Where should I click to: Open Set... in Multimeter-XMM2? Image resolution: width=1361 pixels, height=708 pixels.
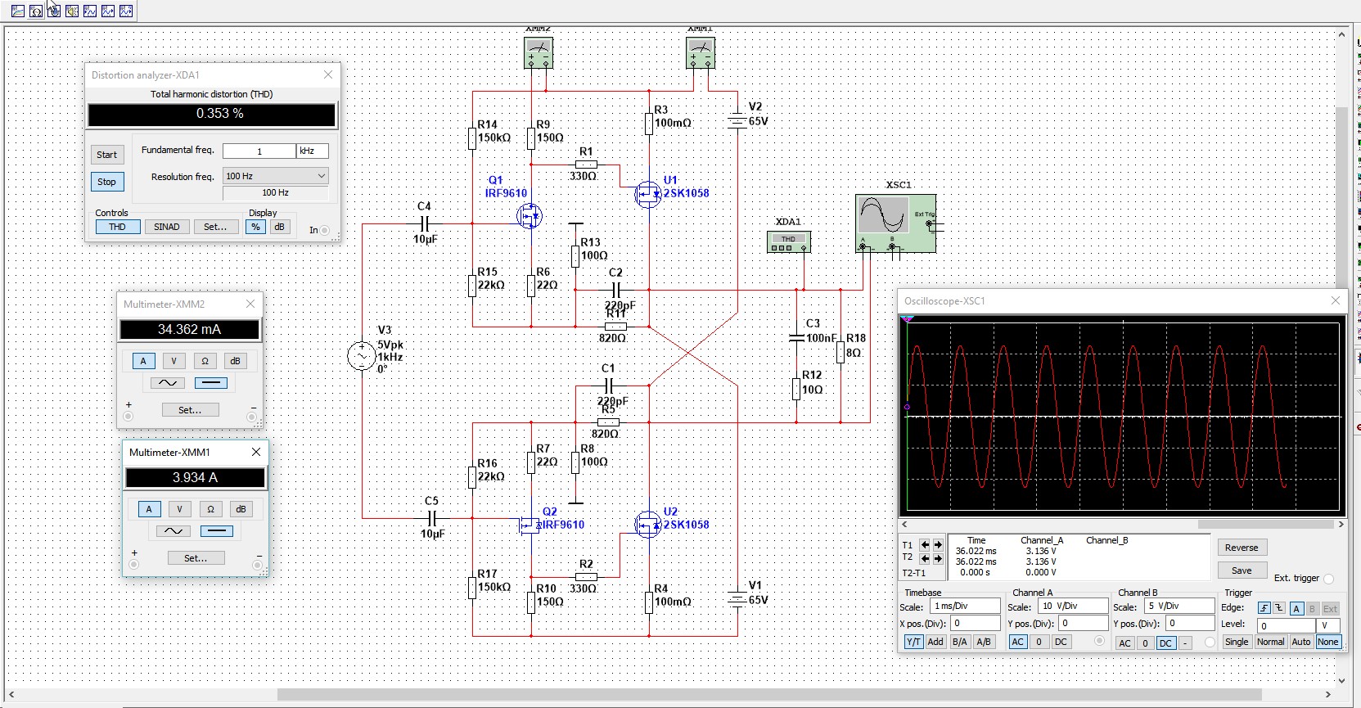tap(190, 410)
